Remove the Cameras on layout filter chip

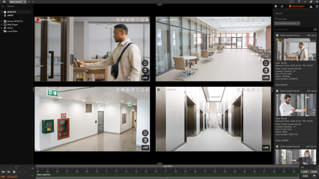(x=299, y=23)
